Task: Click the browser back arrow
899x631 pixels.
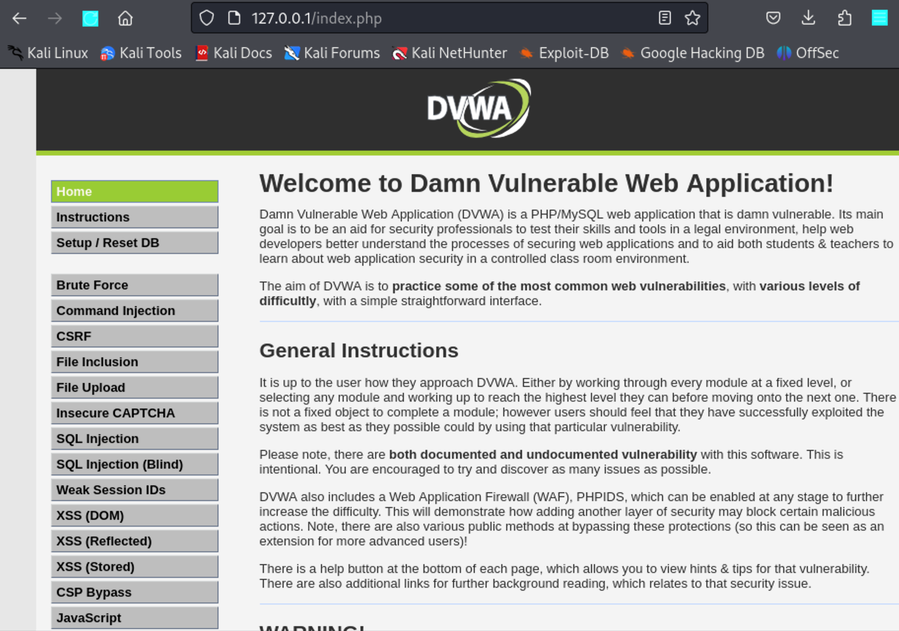Action: (x=19, y=18)
